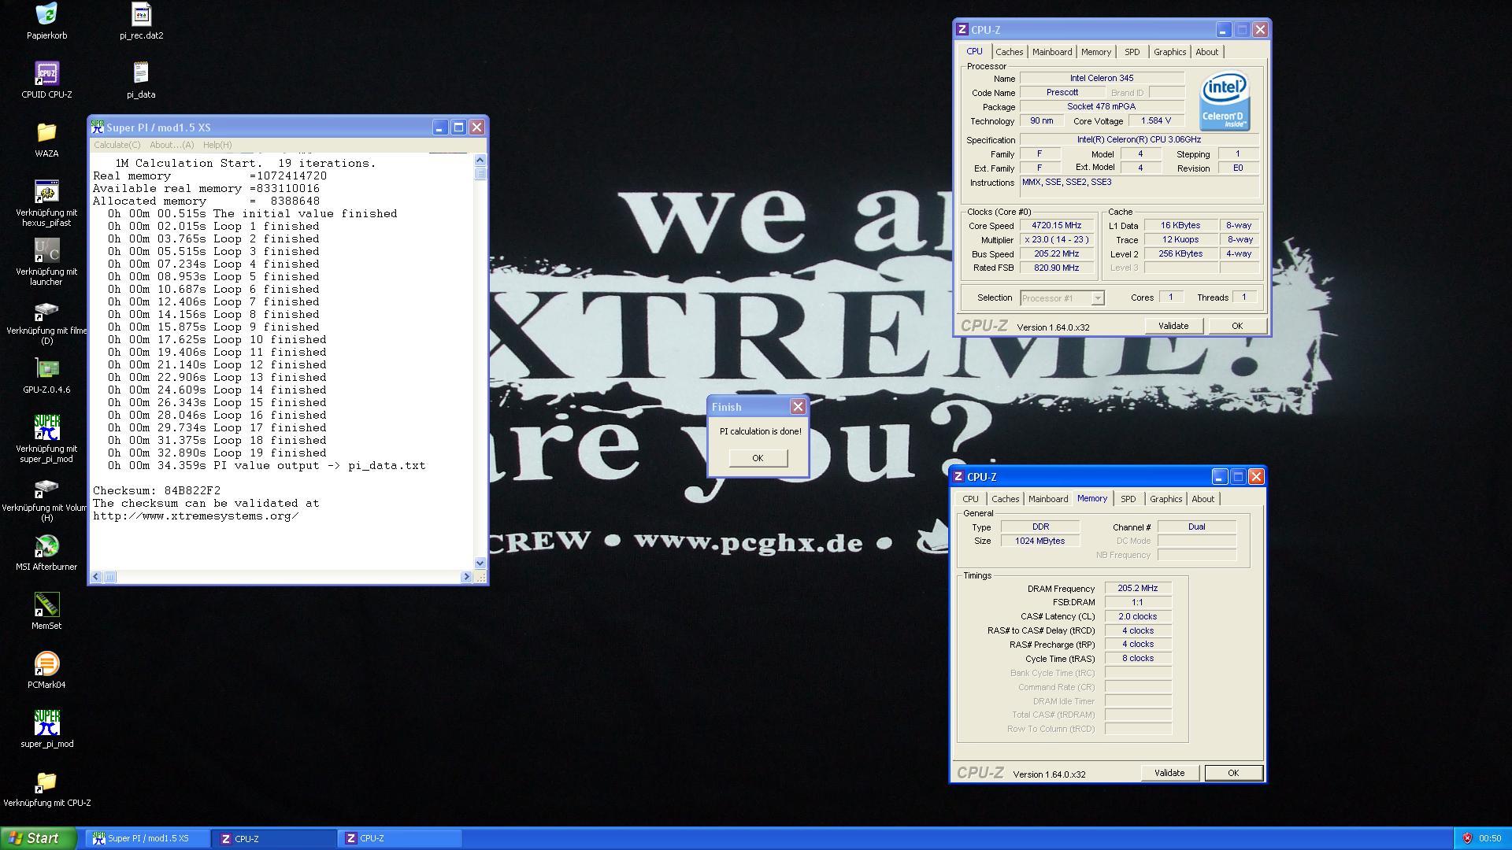Launch the super_pi_mod shortcut (Verknüpfung)

[46, 427]
